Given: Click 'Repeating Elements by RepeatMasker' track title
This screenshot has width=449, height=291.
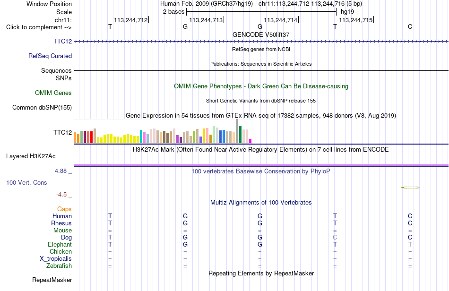Looking at the screenshot, I should (261, 274).
